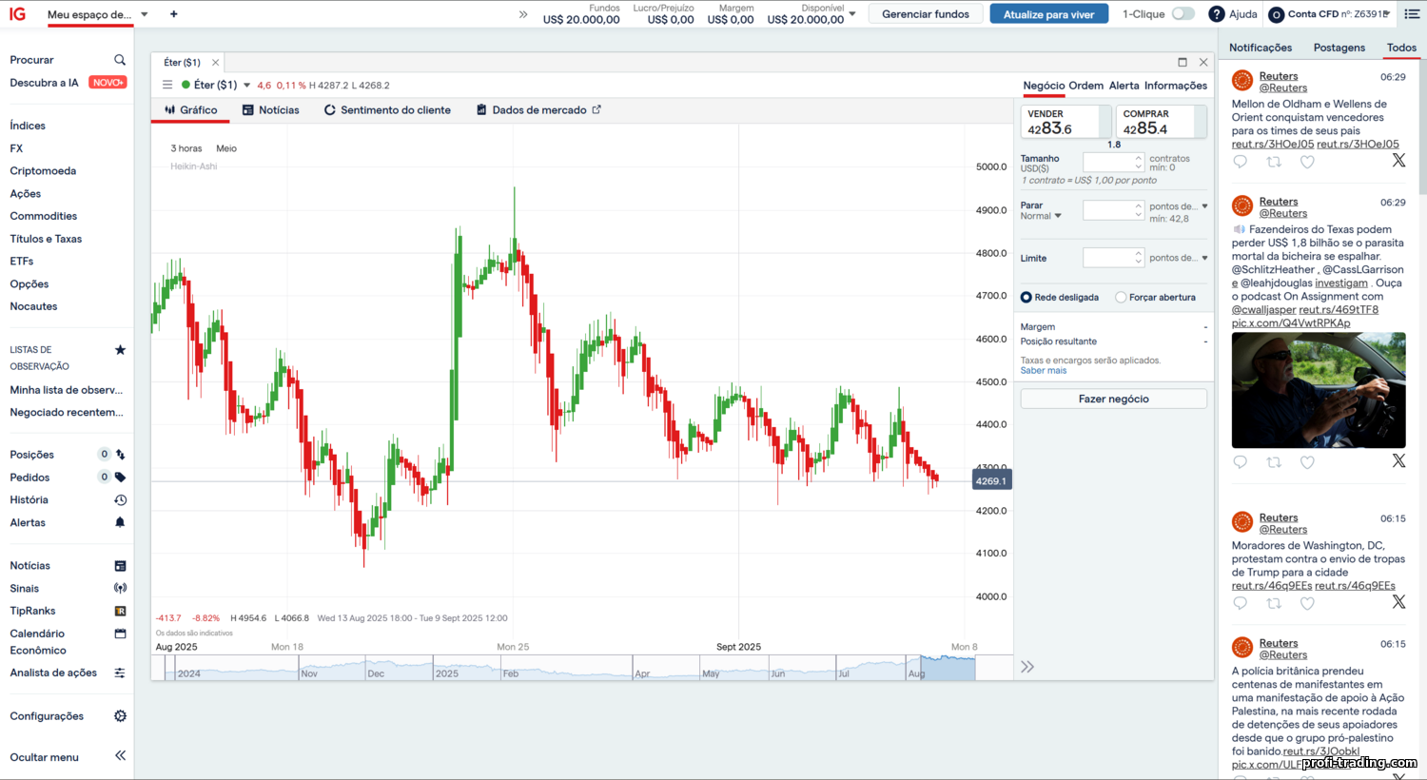Open the Saber mais link
Image resolution: width=1427 pixels, height=780 pixels.
click(x=1043, y=370)
